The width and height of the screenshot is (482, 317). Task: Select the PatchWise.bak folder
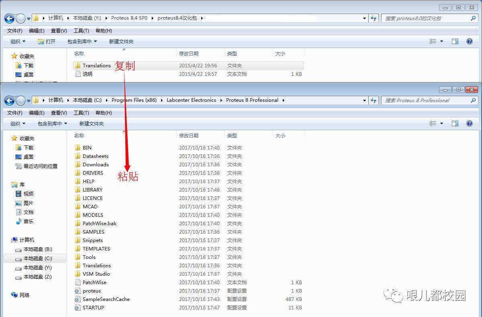tap(188, 223)
